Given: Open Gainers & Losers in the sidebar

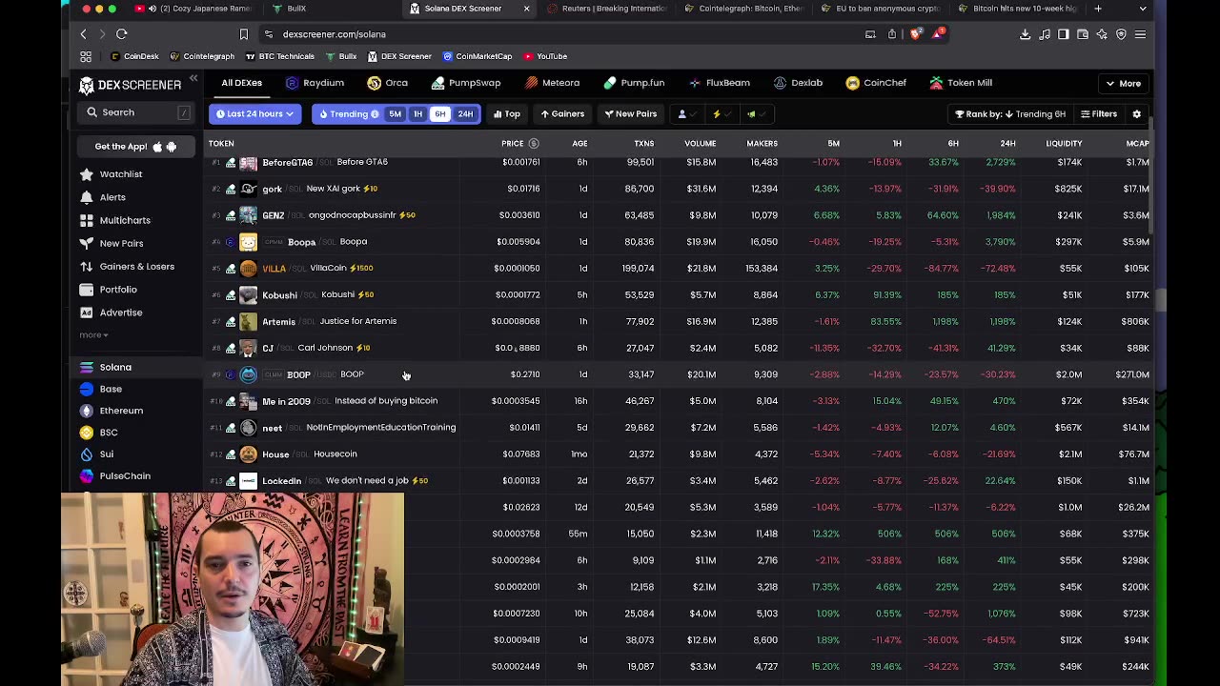Looking at the screenshot, I should [x=127, y=267].
